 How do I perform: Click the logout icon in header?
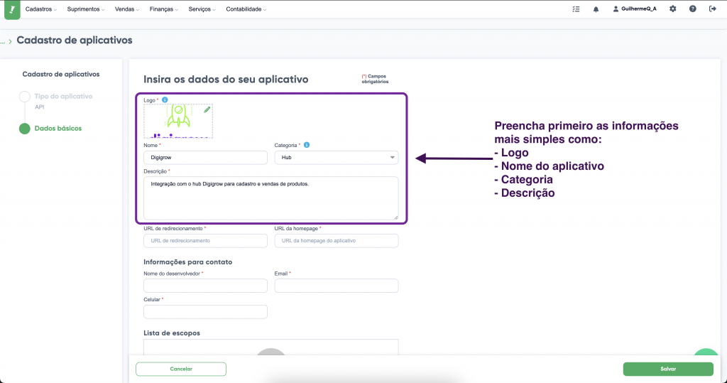coord(712,9)
